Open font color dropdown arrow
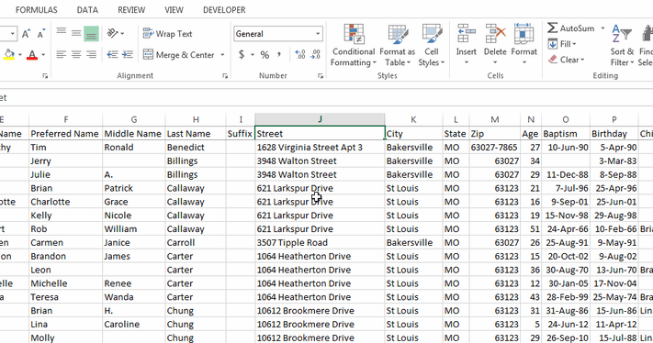Image resolution: width=653 pixels, height=343 pixels. (x=43, y=55)
